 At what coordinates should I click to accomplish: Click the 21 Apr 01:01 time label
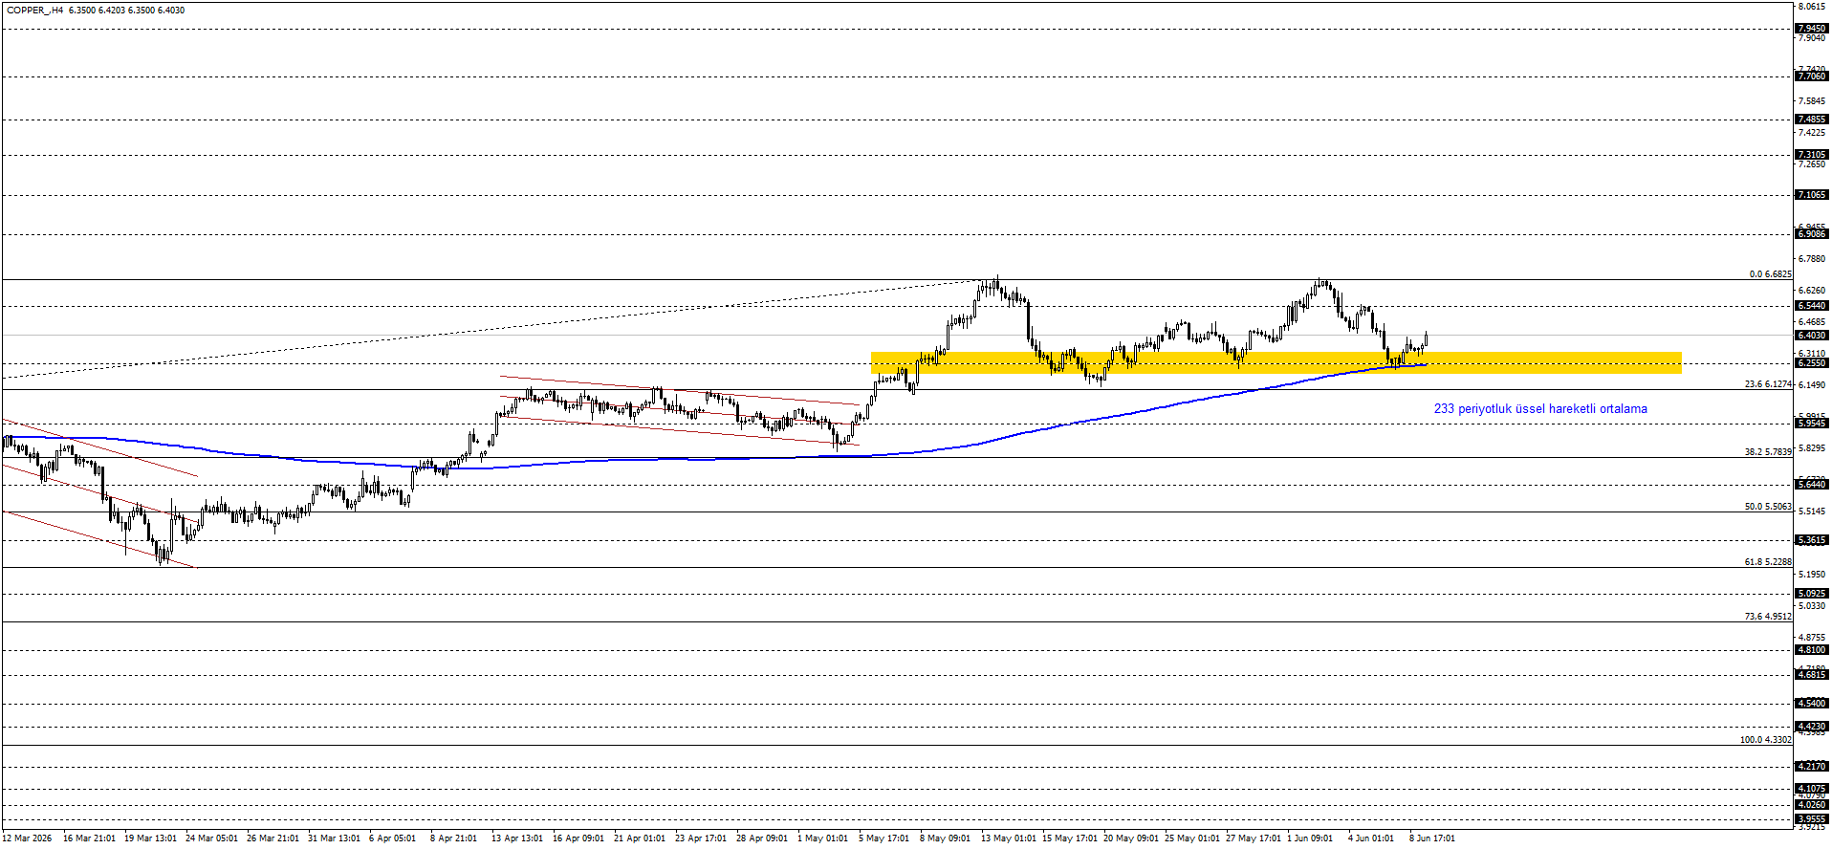coord(640,838)
